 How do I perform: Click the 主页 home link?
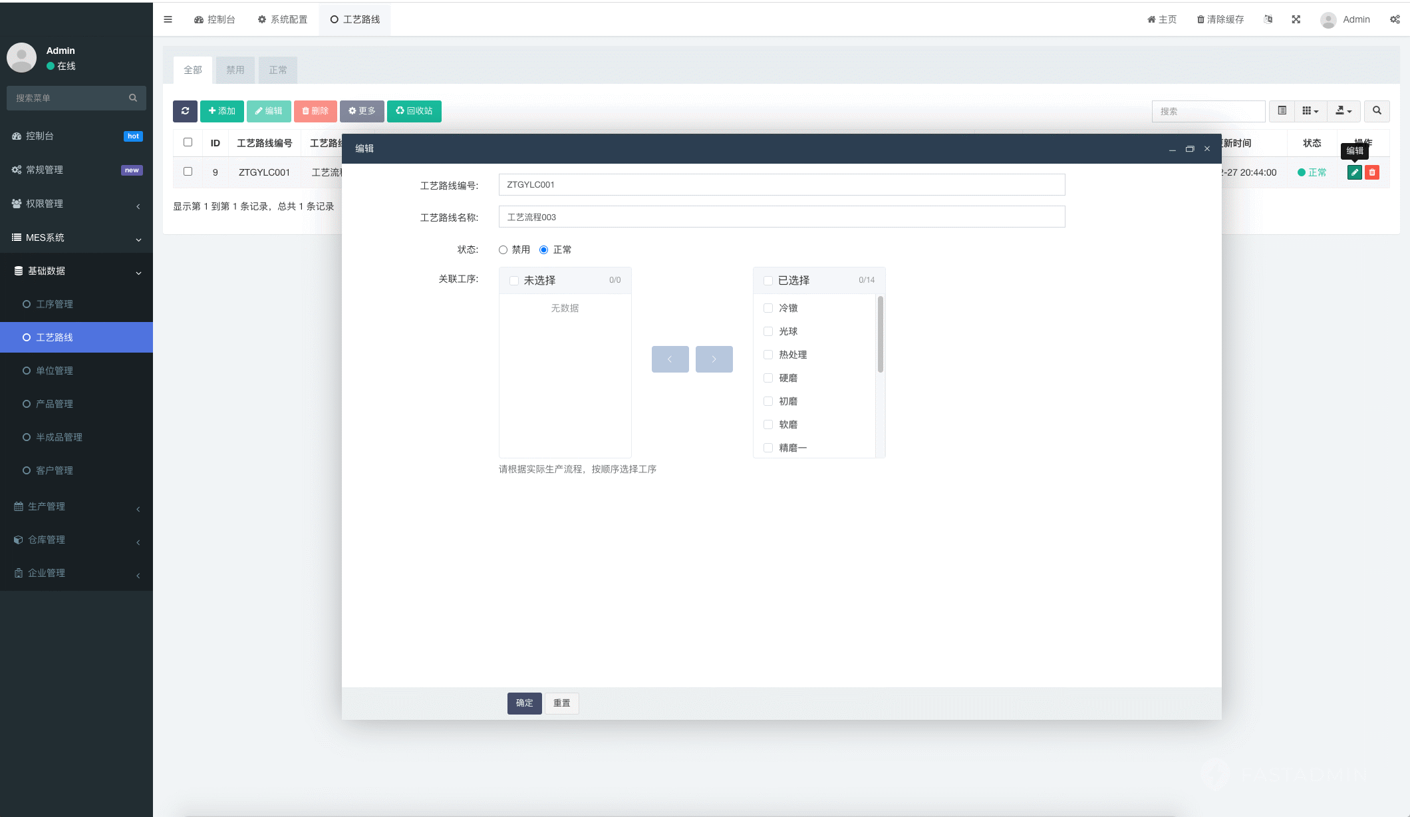click(1162, 19)
